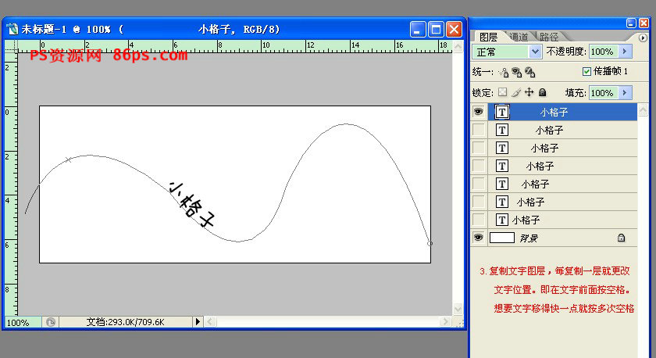Click T thumbnail of fifth 小格子 layer
The height and width of the screenshot is (358, 656).
click(x=502, y=184)
